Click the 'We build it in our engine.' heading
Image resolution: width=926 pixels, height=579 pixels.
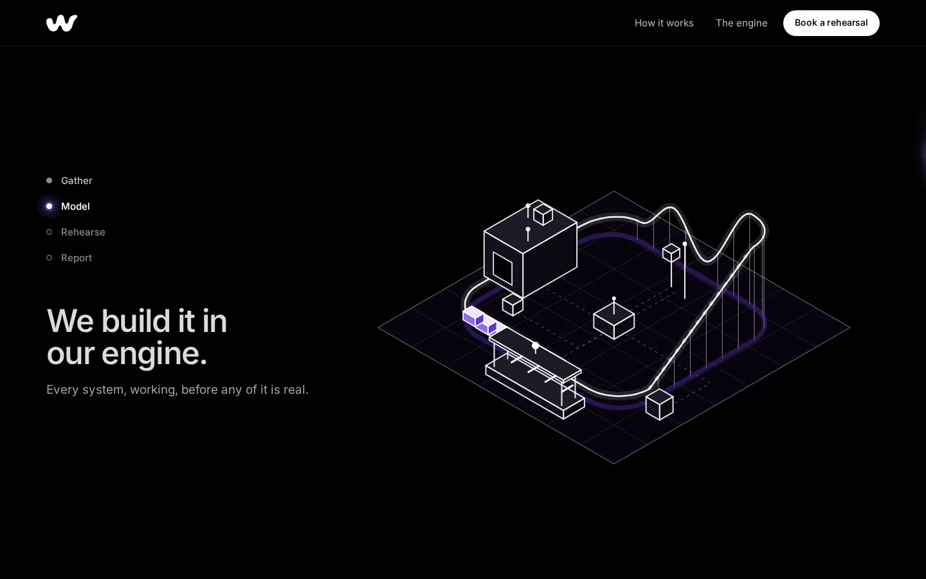pos(137,337)
